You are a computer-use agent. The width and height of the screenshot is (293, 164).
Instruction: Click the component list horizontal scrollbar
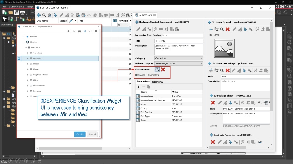click(x=70, y=149)
